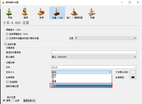Click the 重置参数(R) button
The width and height of the screenshot is (142, 104).
coord(30,101)
